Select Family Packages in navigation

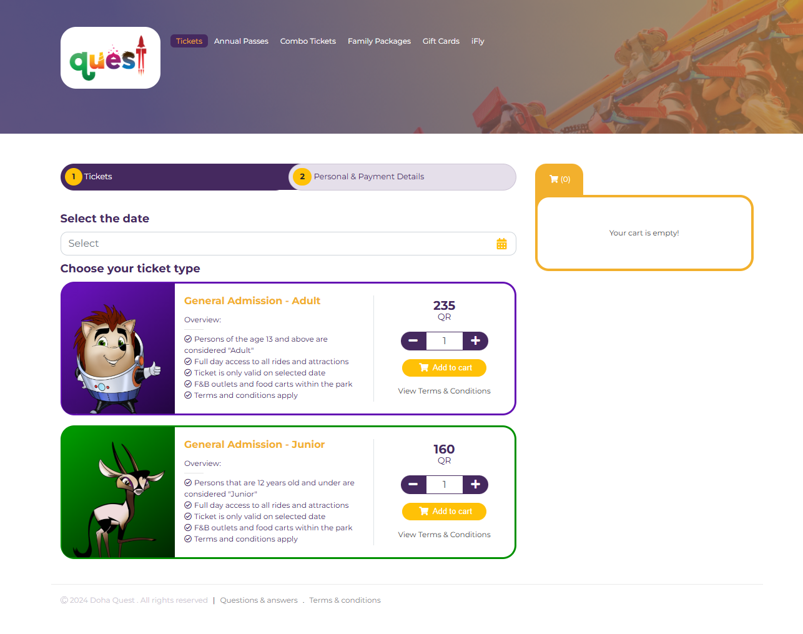(379, 41)
